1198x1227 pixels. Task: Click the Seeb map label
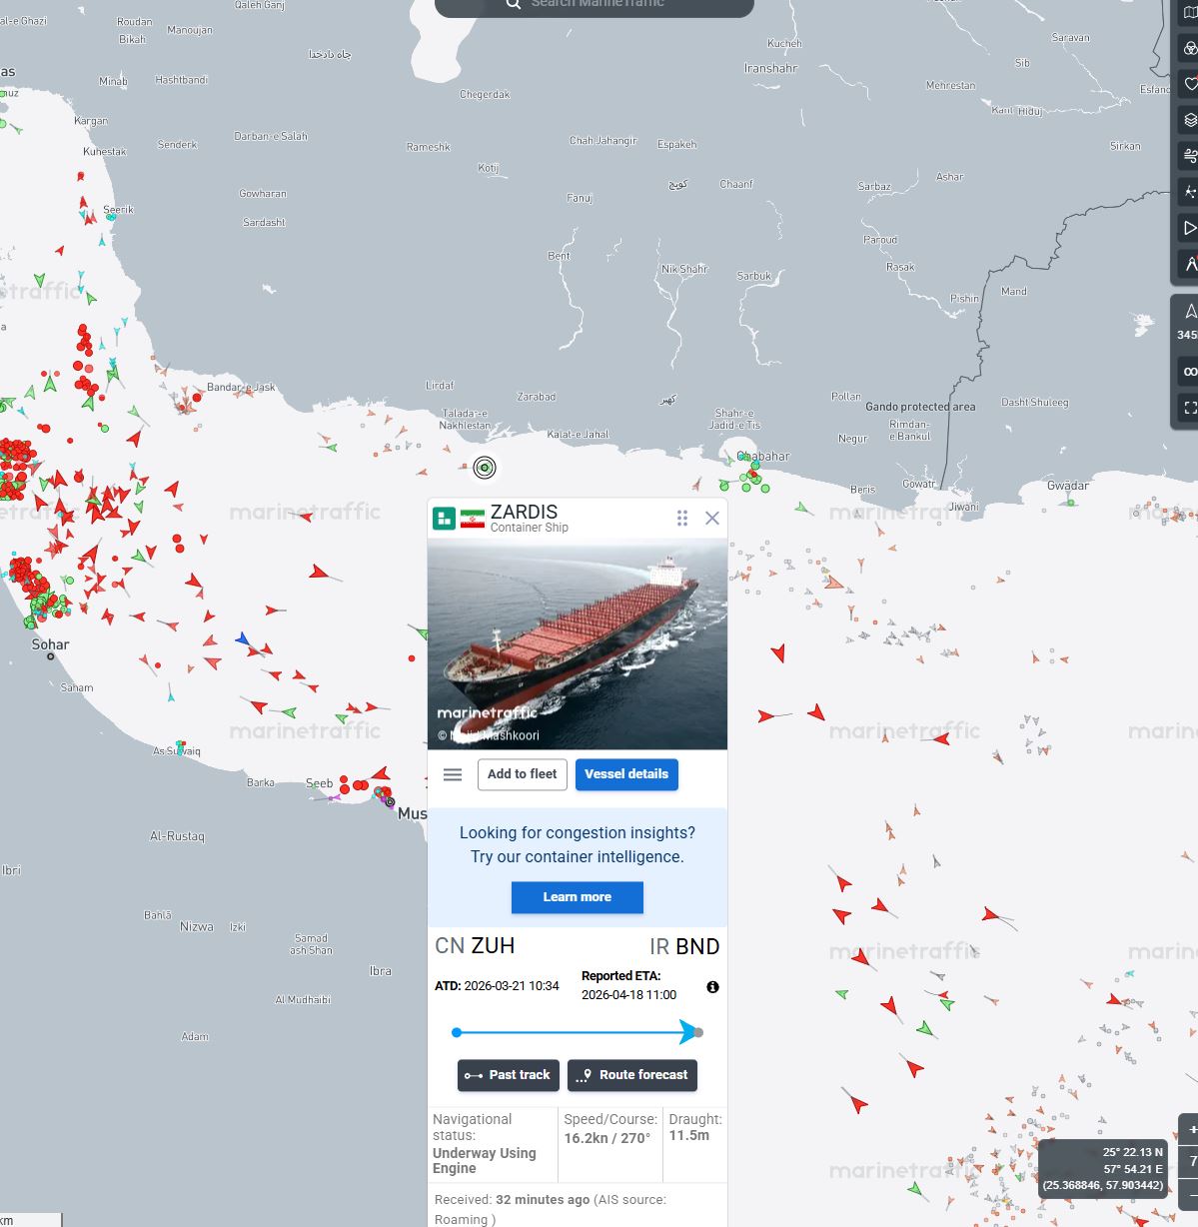click(x=319, y=783)
